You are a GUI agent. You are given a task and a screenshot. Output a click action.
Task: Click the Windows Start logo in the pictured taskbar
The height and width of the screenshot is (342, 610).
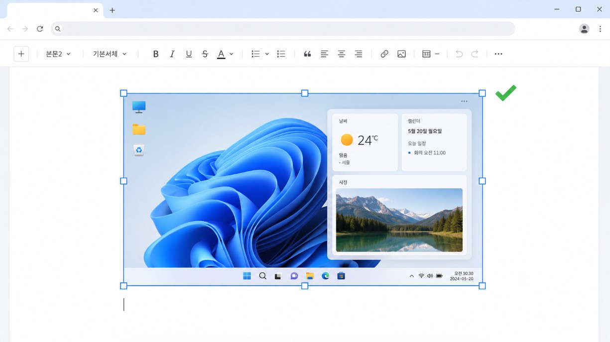247,276
